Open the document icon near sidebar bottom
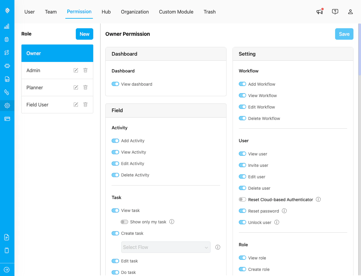This screenshot has height=276, width=361. click(7, 237)
